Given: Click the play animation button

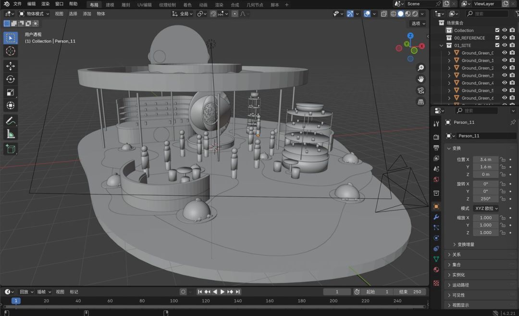Looking at the screenshot, I should [x=222, y=292].
